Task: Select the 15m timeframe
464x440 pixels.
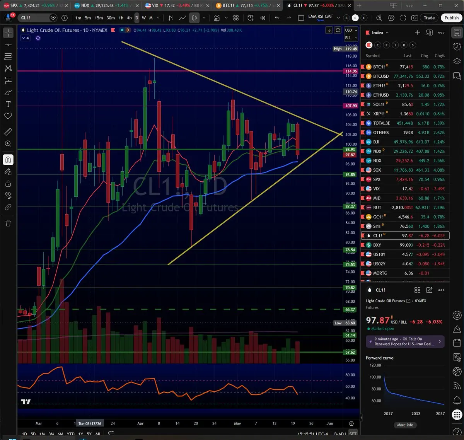Action: (x=99, y=18)
